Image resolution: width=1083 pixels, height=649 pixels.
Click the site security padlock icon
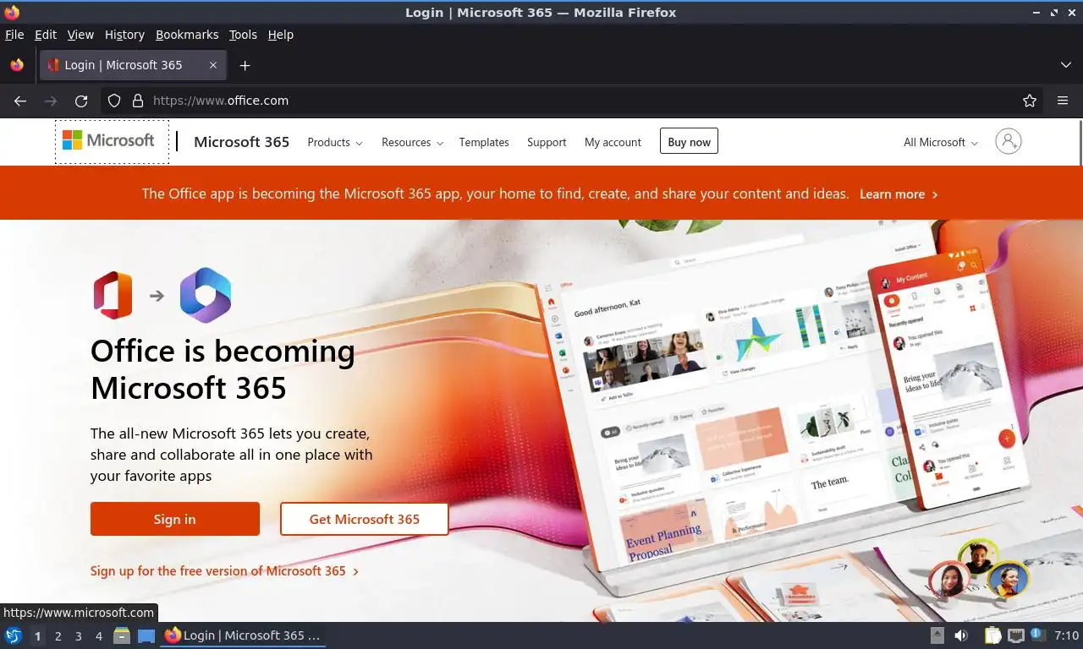tap(138, 101)
